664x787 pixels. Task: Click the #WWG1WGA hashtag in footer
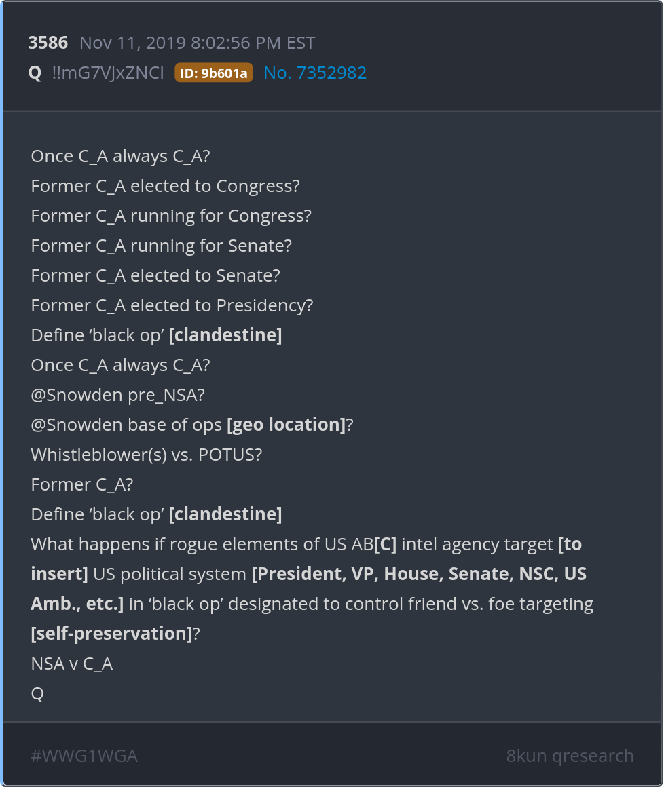(x=84, y=756)
